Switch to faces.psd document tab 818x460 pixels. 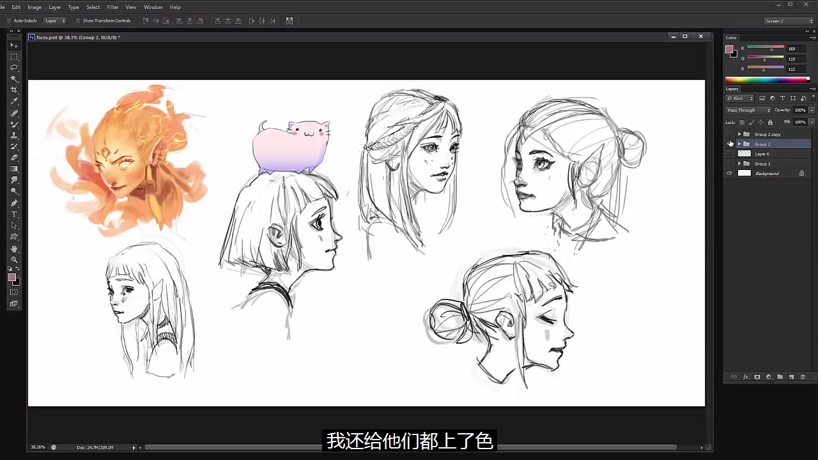(74, 37)
